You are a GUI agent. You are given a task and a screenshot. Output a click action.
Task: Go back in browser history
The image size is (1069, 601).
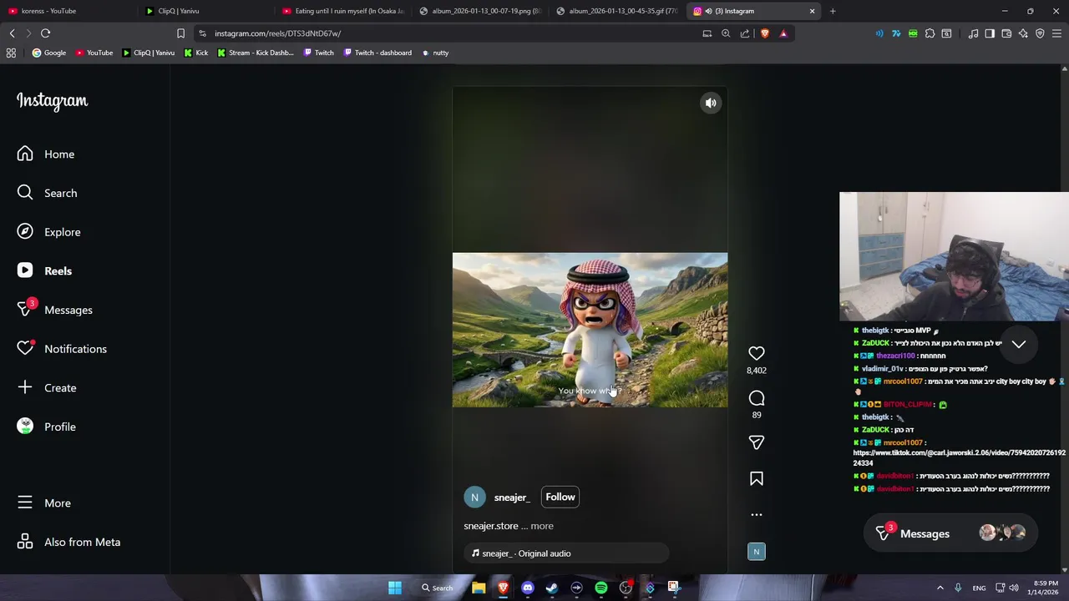(x=13, y=33)
